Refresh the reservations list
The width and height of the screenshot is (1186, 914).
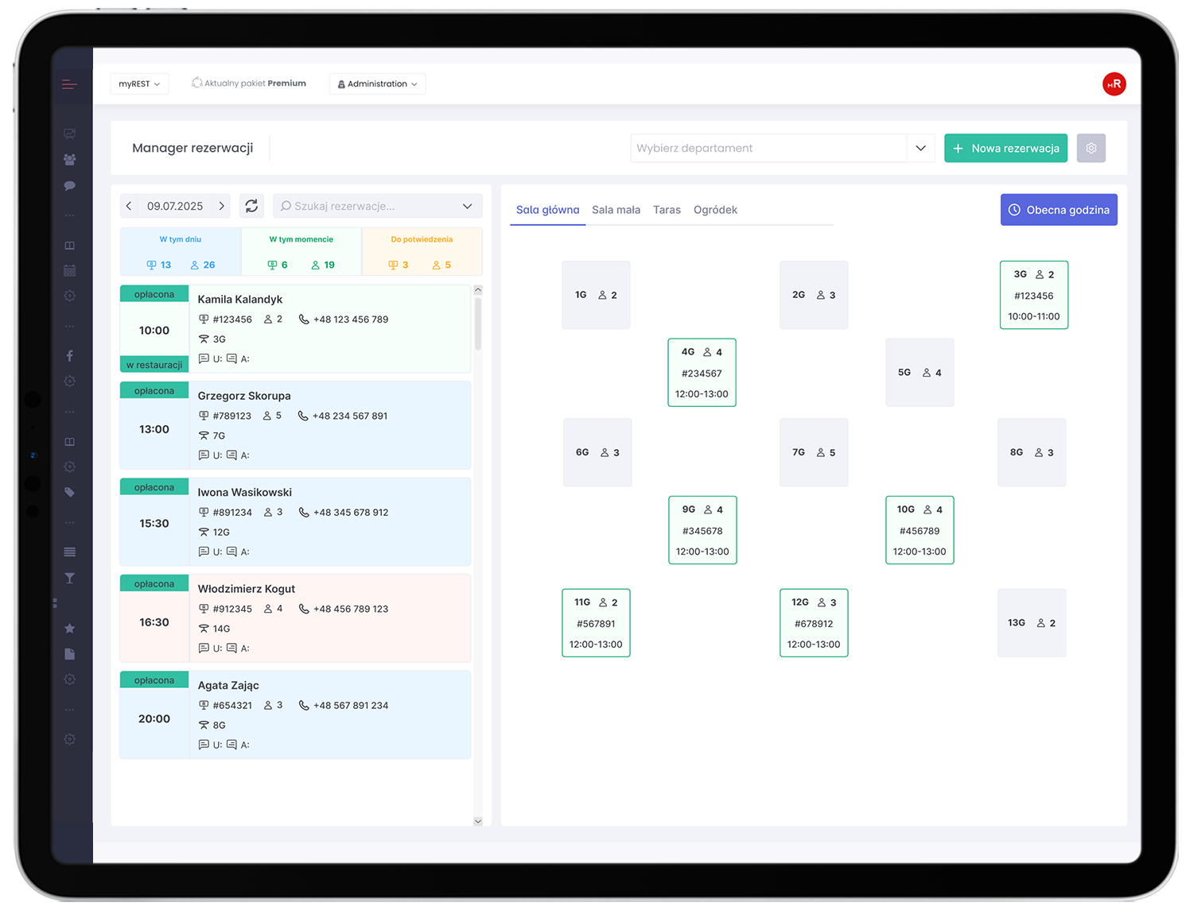coord(251,206)
